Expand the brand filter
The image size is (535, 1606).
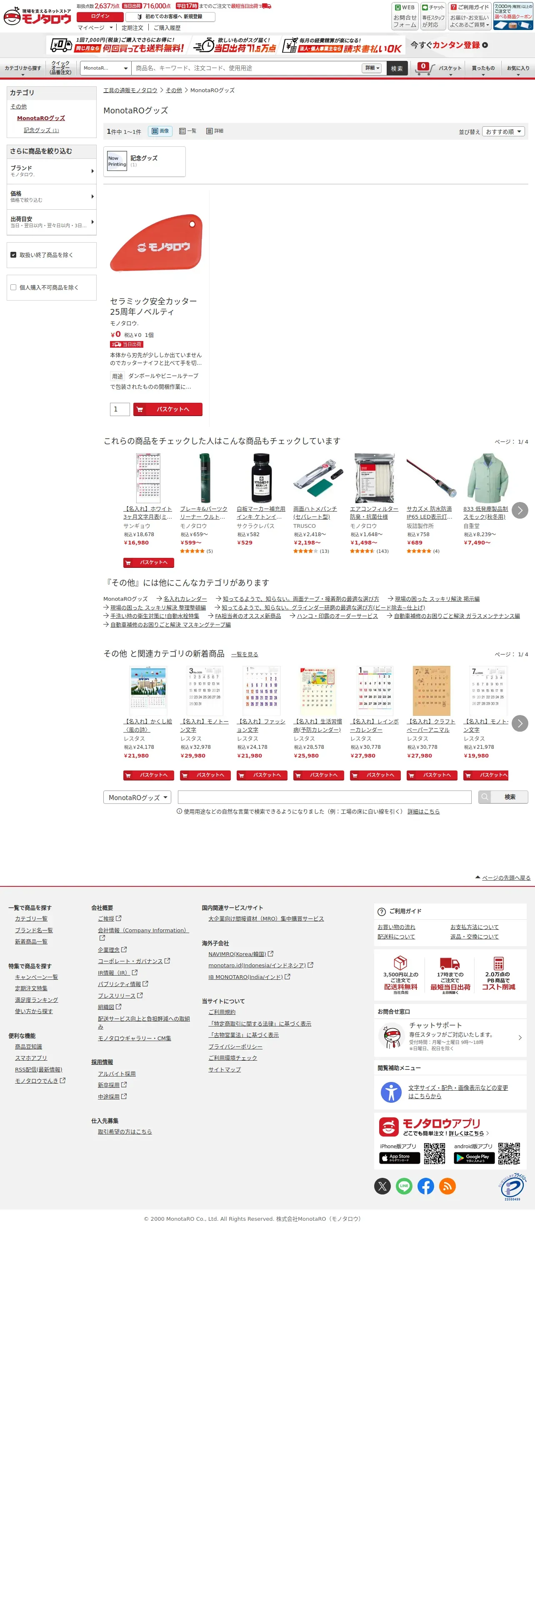pyautogui.click(x=51, y=171)
